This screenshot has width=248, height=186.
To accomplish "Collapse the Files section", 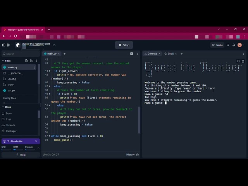I will (3, 61).
